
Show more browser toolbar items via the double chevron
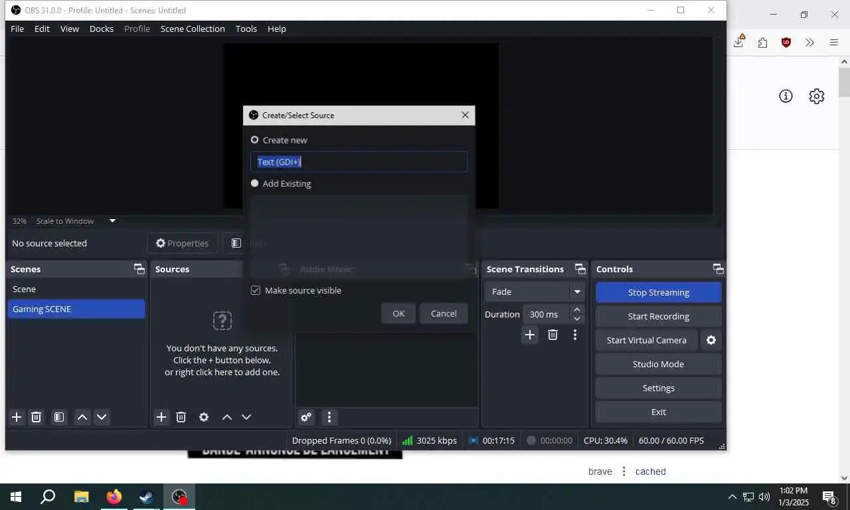809,42
